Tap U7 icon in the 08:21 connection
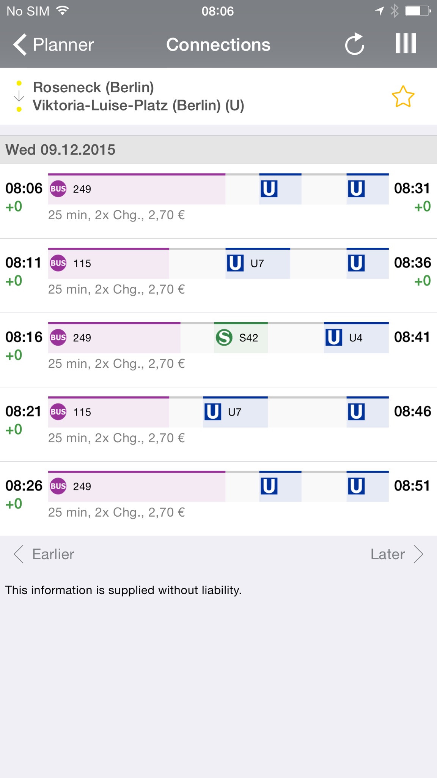 tap(213, 412)
